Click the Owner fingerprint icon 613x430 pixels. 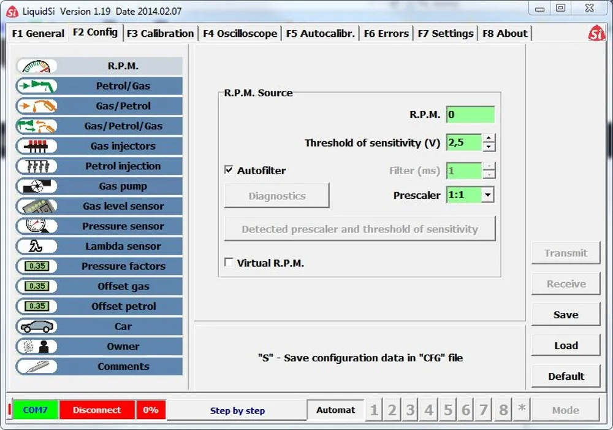coord(37,347)
